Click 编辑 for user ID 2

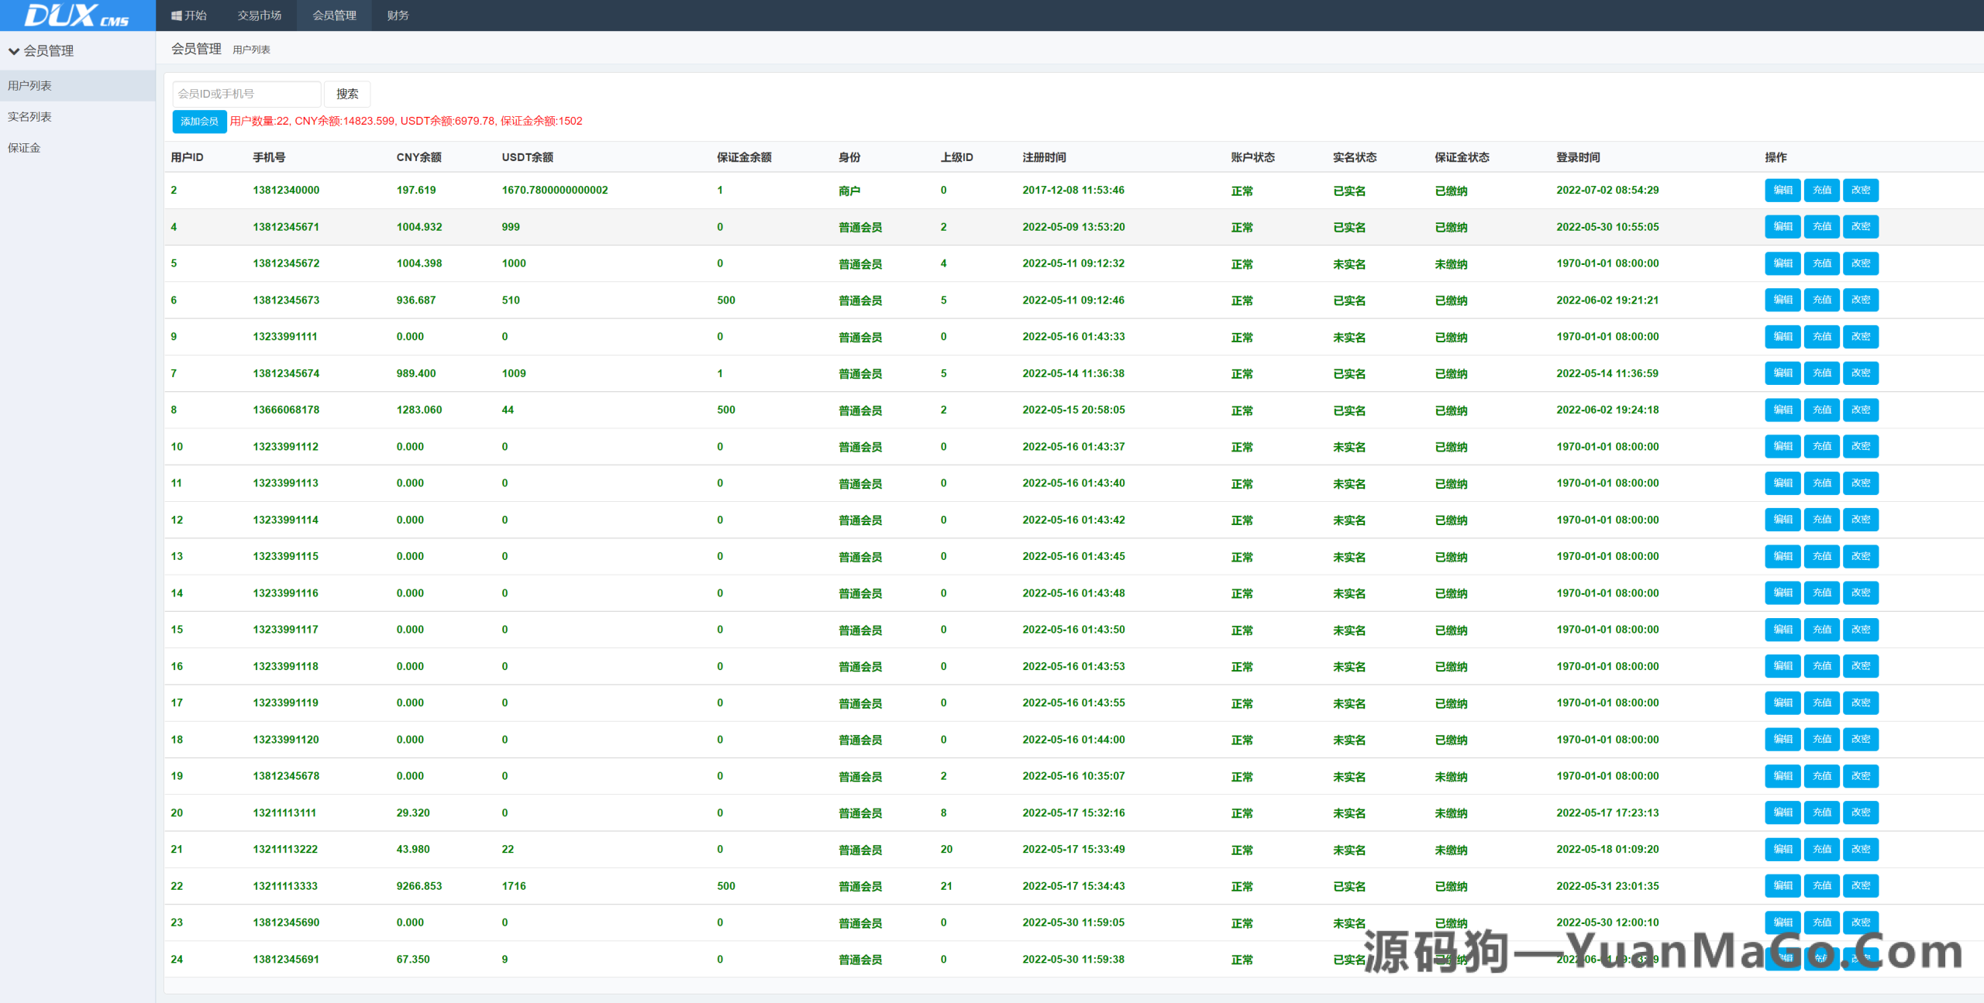pyautogui.click(x=1782, y=191)
